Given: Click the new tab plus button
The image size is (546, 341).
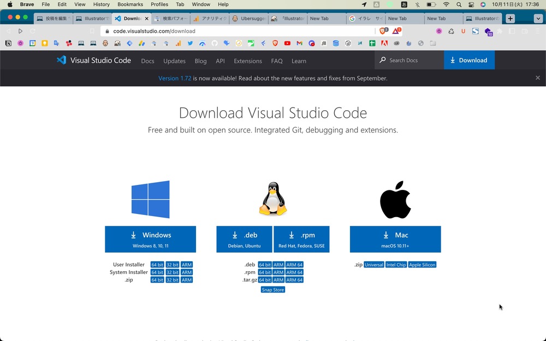Looking at the screenshot, I should [510, 19].
